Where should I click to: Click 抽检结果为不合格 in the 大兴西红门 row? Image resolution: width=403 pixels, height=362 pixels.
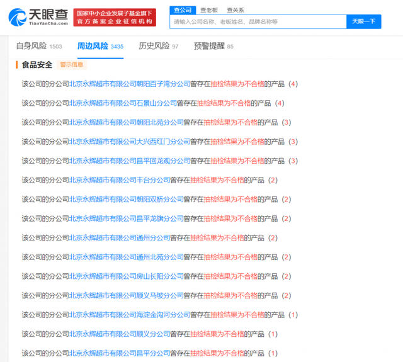tap(237, 142)
